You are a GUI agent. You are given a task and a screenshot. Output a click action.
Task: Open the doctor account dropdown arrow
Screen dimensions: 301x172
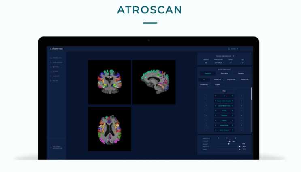pos(237,49)
